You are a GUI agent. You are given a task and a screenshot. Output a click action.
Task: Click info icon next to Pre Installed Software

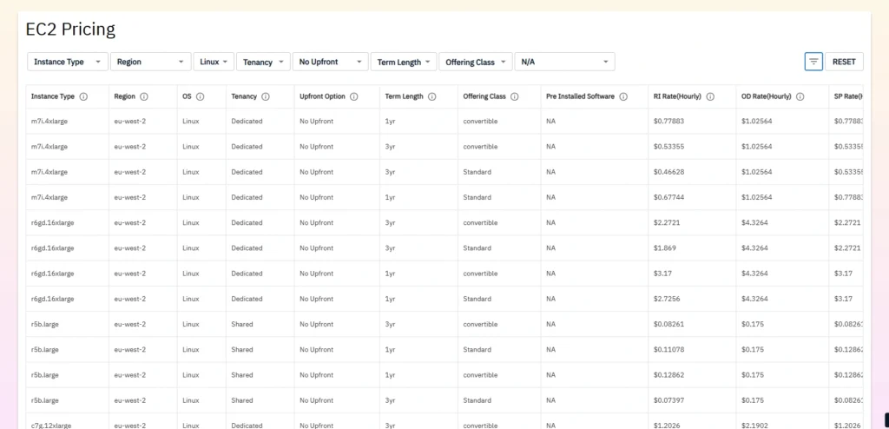[623, 96]
